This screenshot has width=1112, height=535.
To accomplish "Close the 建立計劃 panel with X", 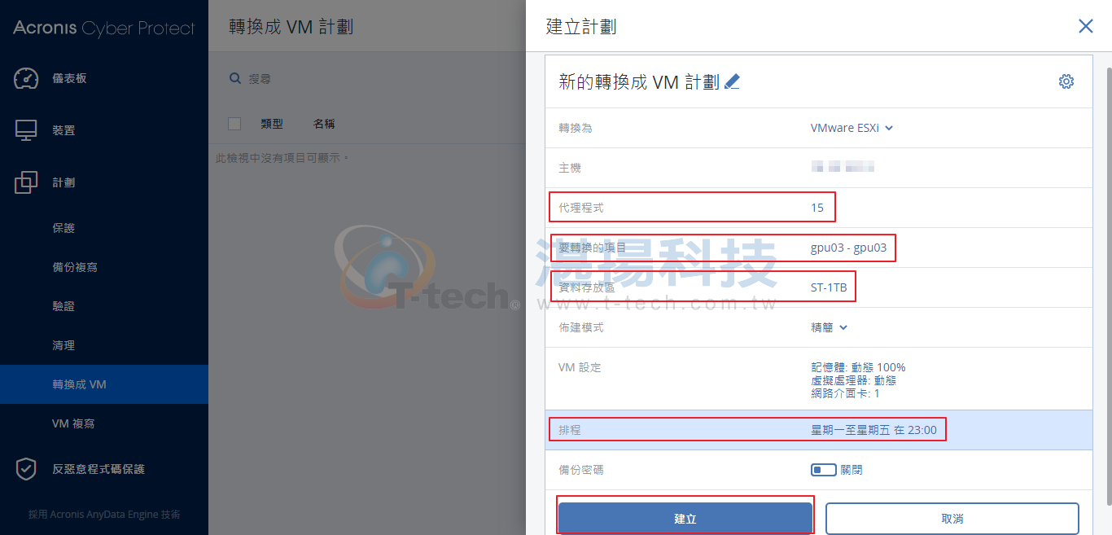I will [1085, 26].
